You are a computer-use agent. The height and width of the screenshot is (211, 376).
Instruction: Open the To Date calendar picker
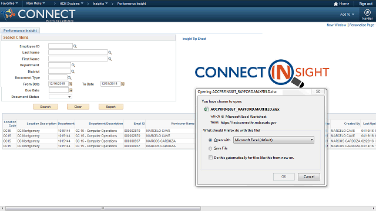coord(123,84)
